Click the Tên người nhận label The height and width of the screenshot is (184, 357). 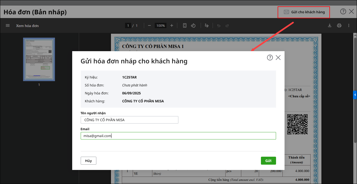(x=93, y=113)
